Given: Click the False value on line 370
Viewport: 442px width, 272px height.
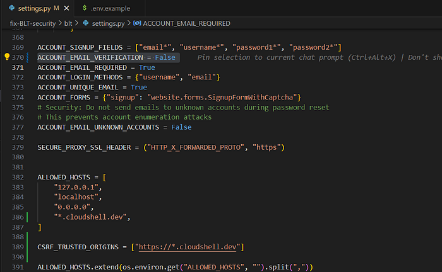Looking at the screenshot, I should click(x=165, y=57).
